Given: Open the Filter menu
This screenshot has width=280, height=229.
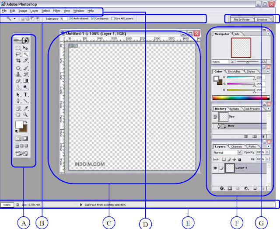Looking at the screenshot, I should coord(56,10).
